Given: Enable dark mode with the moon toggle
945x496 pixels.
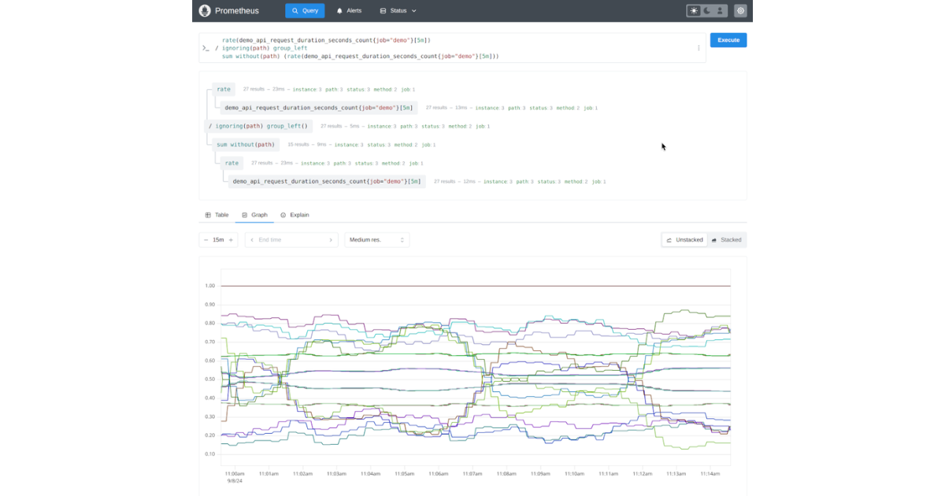Looking at the screenshot, I should (707, 10).
